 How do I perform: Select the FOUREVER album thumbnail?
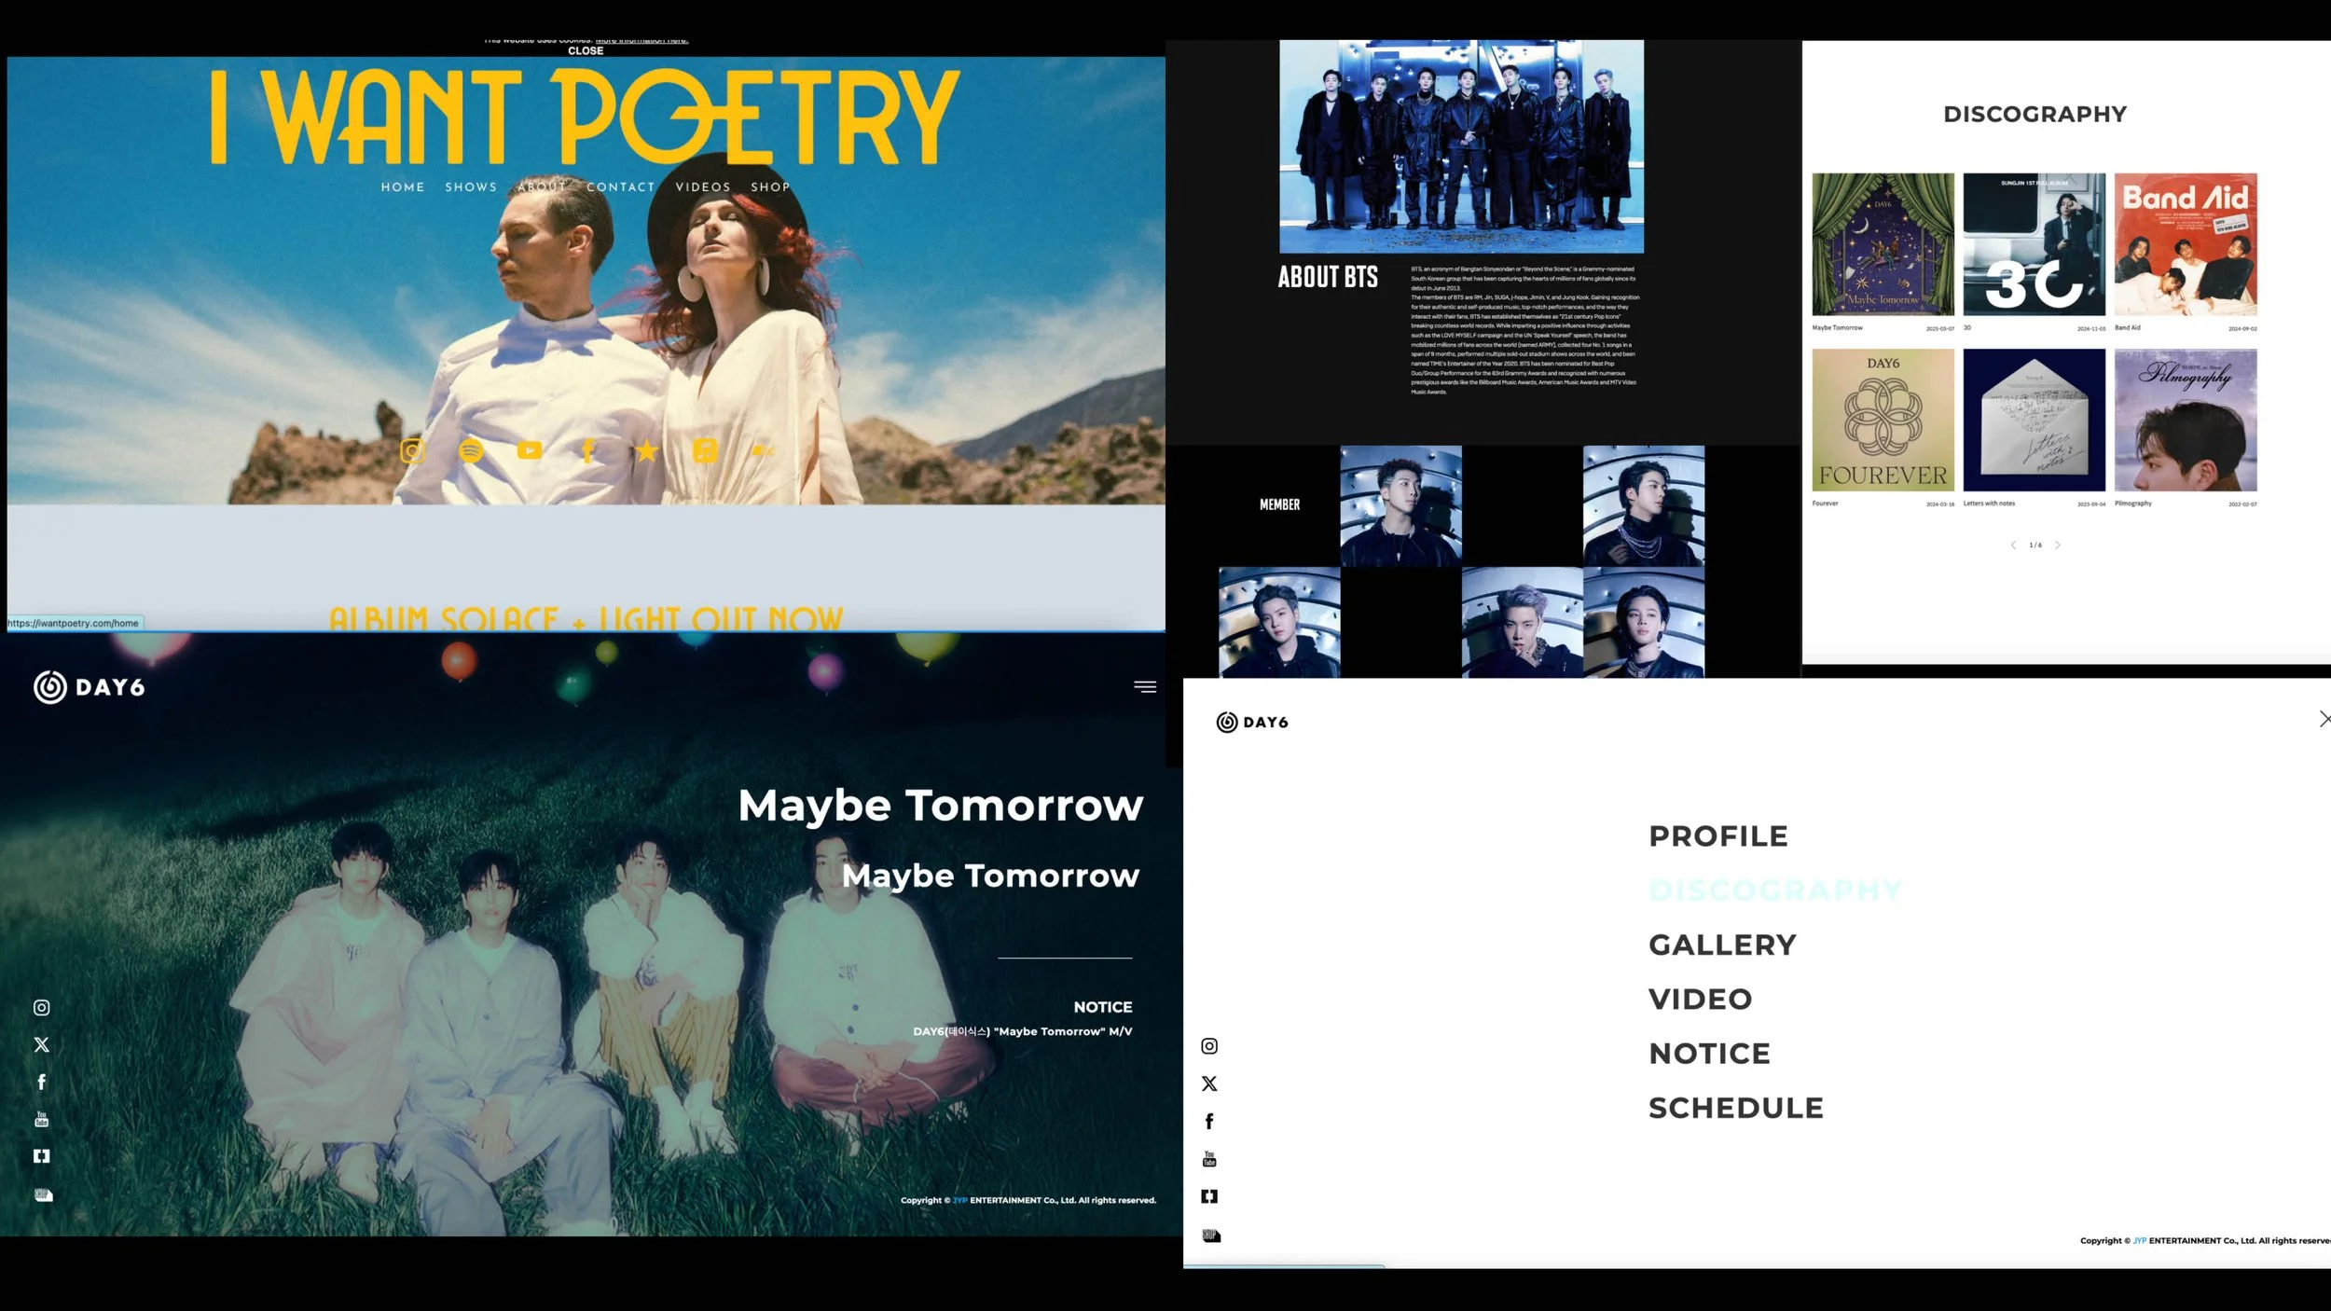1883,421
